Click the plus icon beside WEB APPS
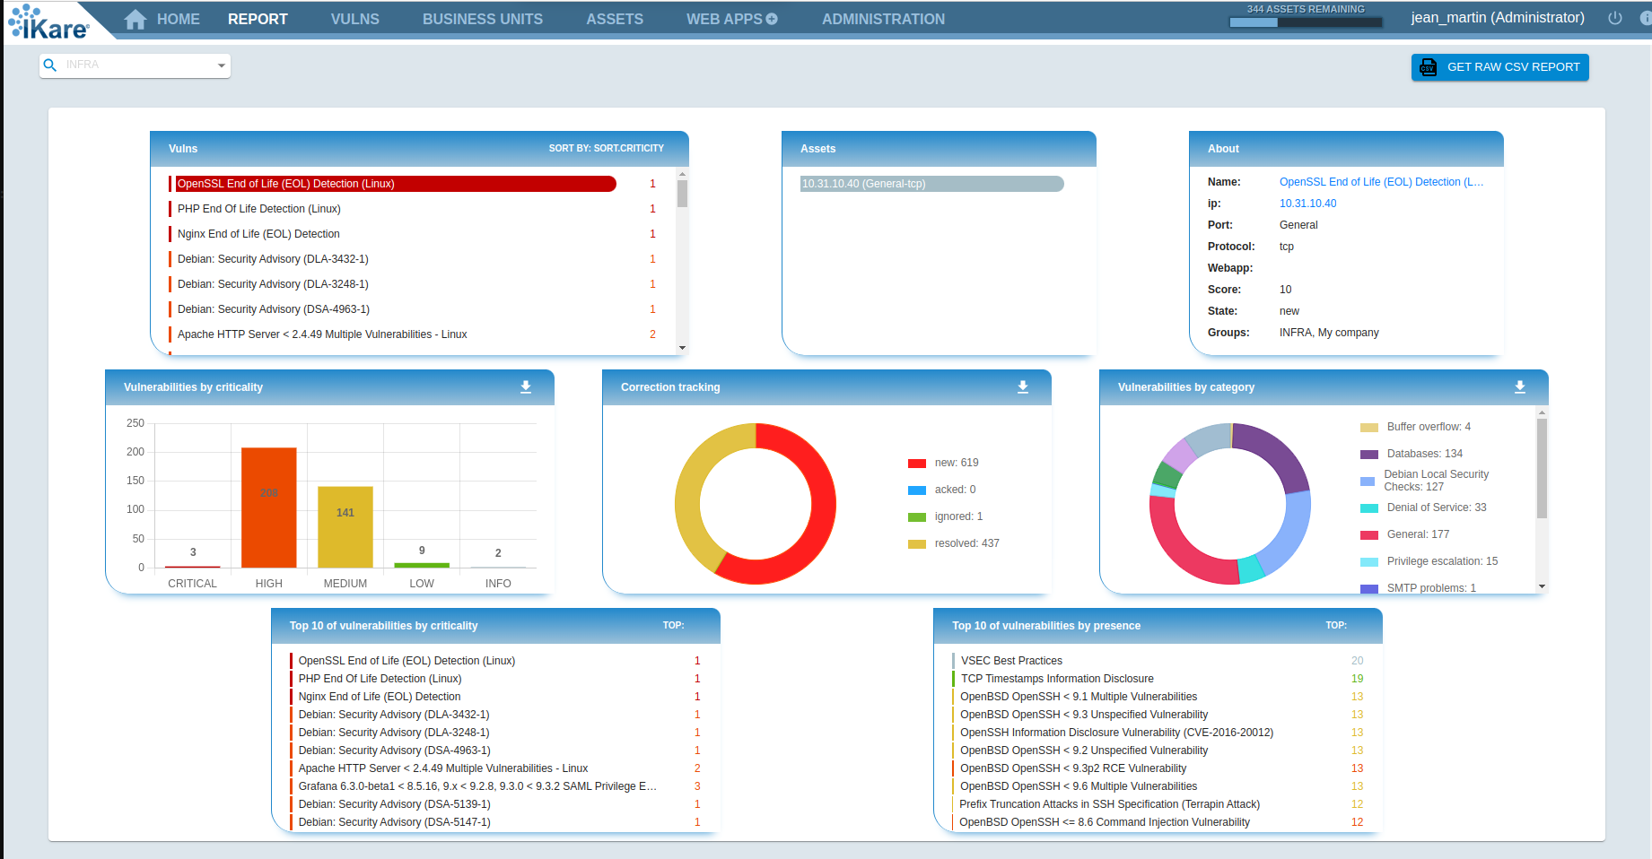The width and height of the screenshot is (1652, 859). [772, 19]
